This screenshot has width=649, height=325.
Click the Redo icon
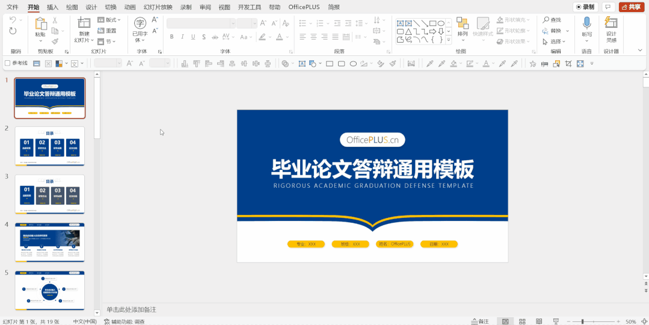tap(13, 31)
